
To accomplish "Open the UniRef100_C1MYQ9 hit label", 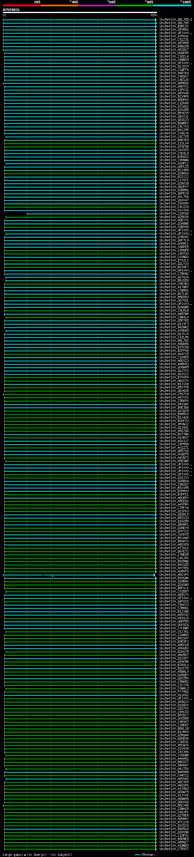I will pos(174,214).
